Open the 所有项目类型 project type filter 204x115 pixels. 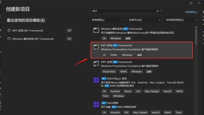[x=182, y=20]
